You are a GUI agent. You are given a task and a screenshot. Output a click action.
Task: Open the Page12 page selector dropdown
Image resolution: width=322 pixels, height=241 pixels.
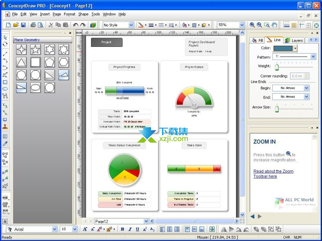(x=146, y=221)
